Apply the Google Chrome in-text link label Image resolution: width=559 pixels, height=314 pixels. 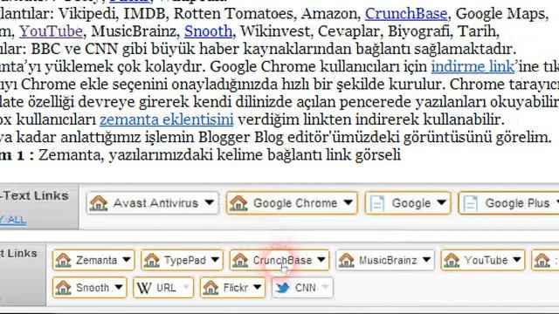point(295,203)
